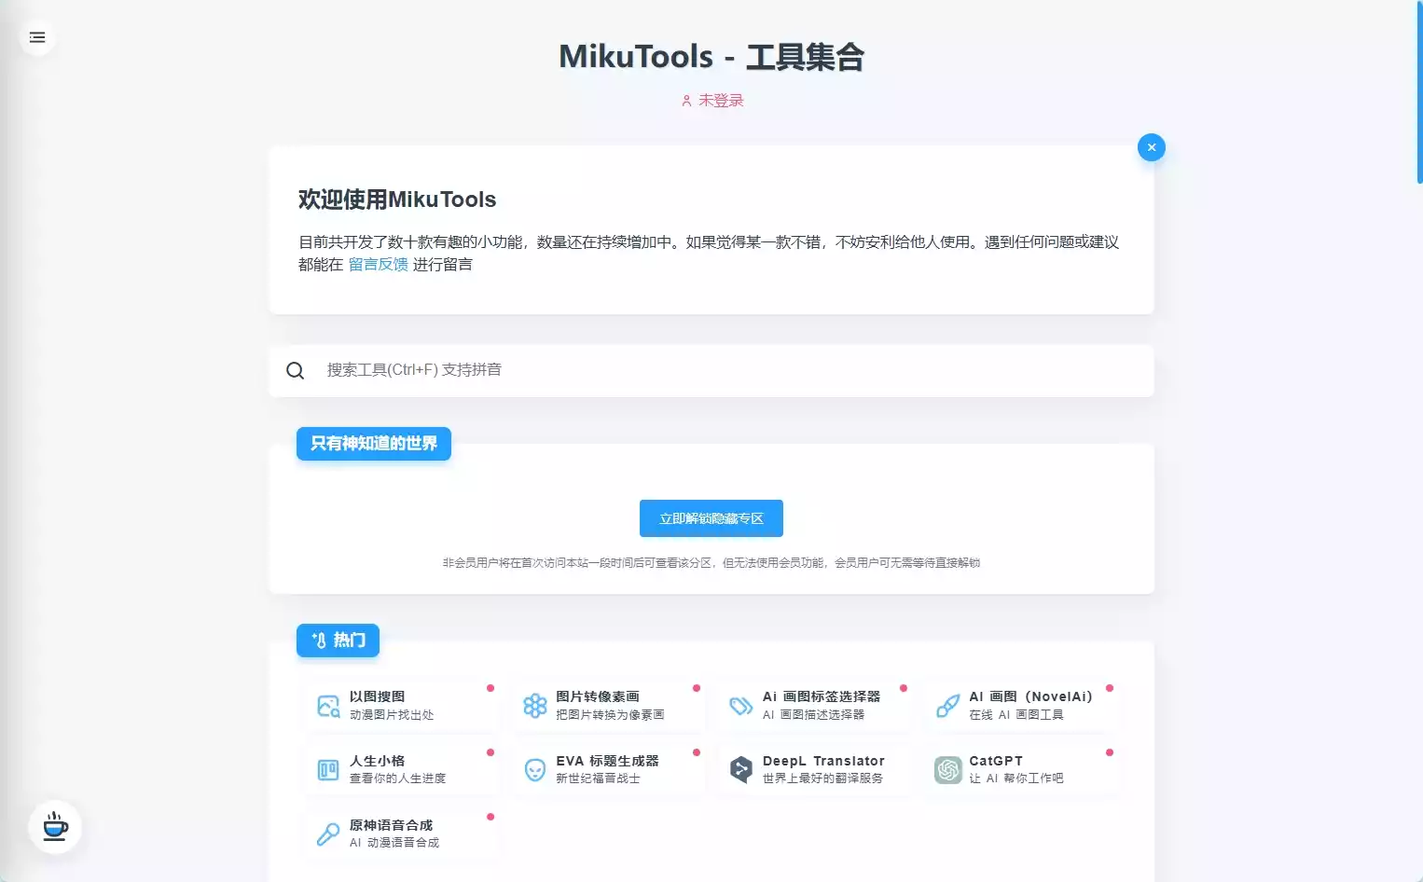The width and height of the screenshot is (1423, 882).
Task: Open the hamburger sidebar menu
Action: pos(37,37)
